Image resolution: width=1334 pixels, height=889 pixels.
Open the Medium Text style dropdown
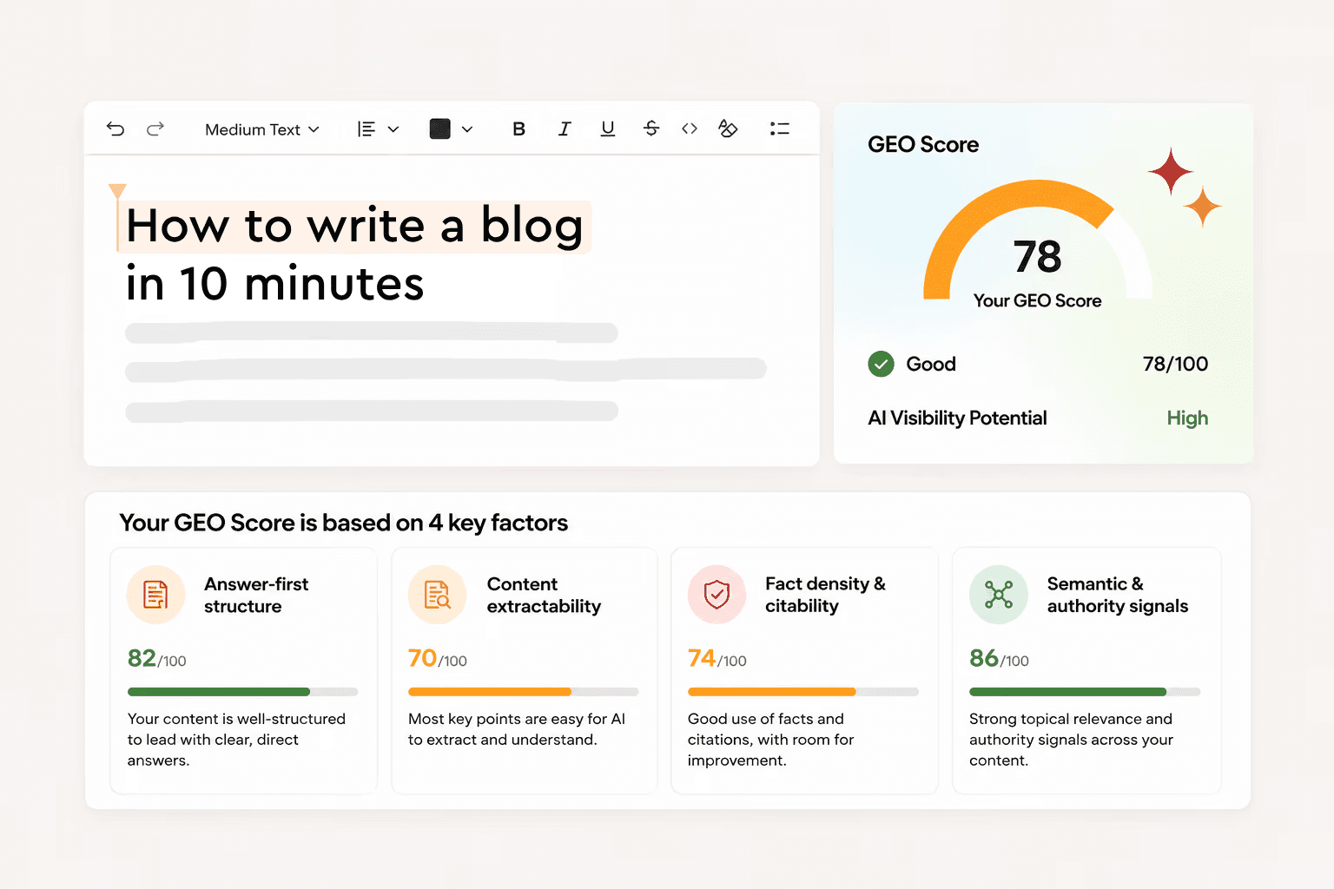pyautogui.click(x=261, y=129)
